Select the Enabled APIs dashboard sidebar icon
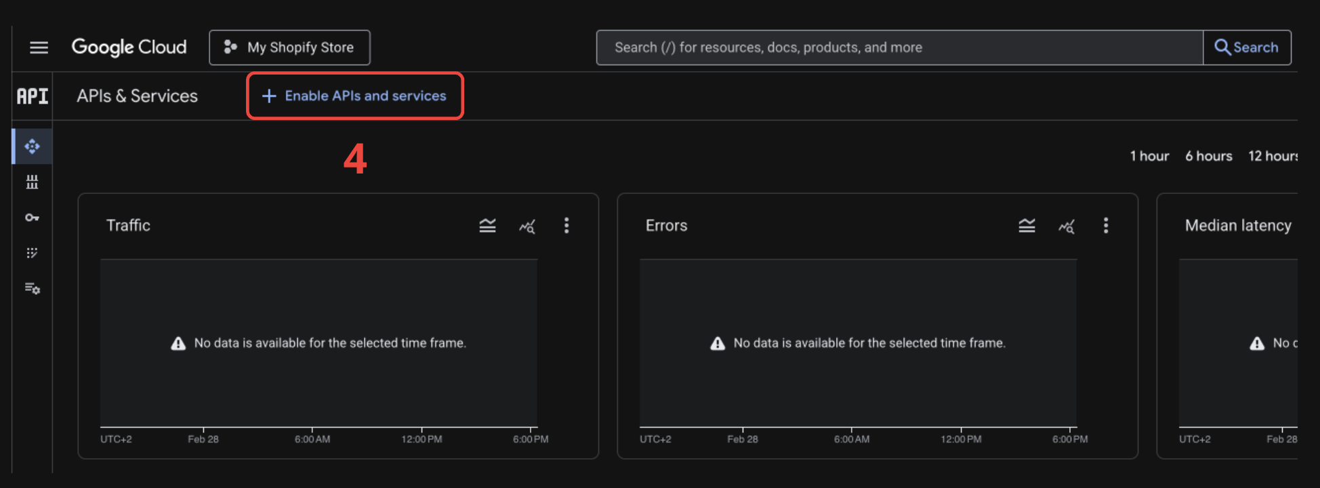The height and width of the screenshot is (488, 1320). click(32, 146)
